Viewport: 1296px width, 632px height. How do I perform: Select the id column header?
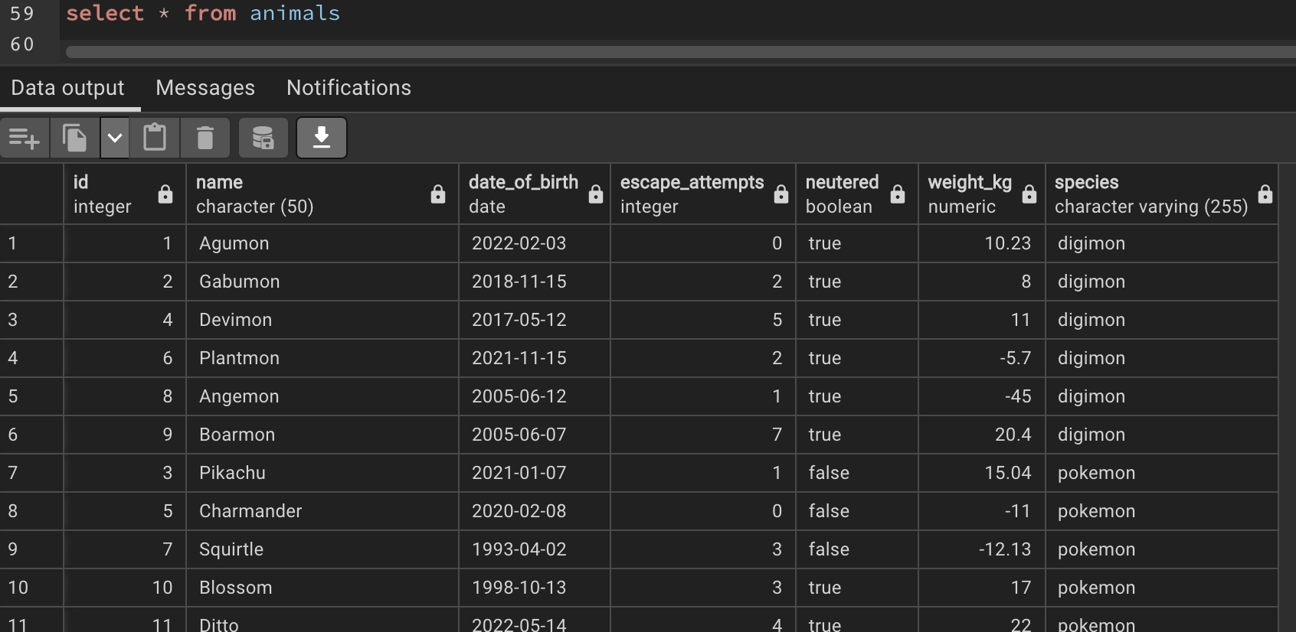click(125, 194)
